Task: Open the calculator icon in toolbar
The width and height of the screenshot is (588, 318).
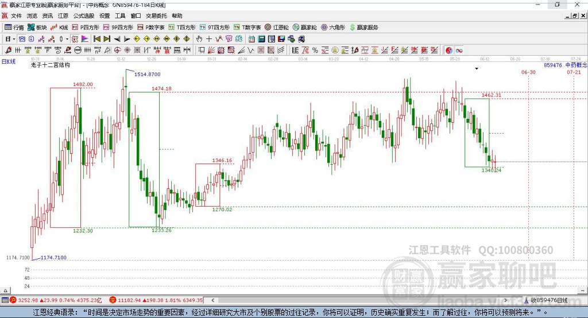Action: coord(261,39)
